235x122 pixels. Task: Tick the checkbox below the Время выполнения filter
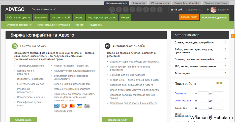click(x=176, y=121)
